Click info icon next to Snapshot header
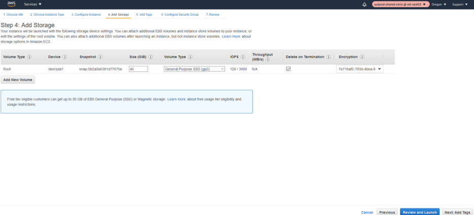 (100, 57)
